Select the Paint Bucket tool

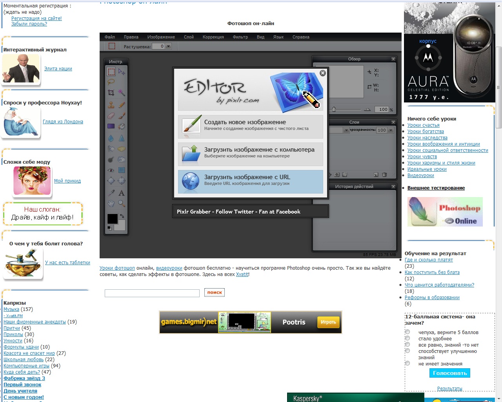pos(122,126)
